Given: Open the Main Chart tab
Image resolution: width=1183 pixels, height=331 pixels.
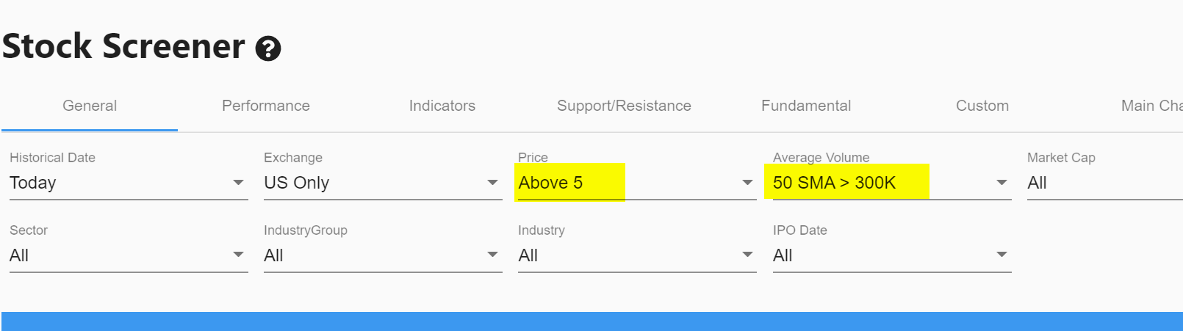Looking at the screenshot, I should [x=1151, y=106].
